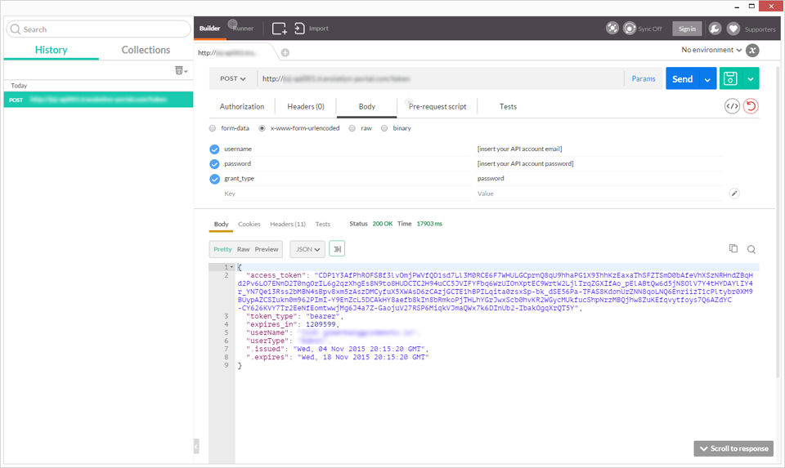The width and height of the screenshot is (785, 468).
Task: Click the add new tab plus icon
Action: [285, 52]
